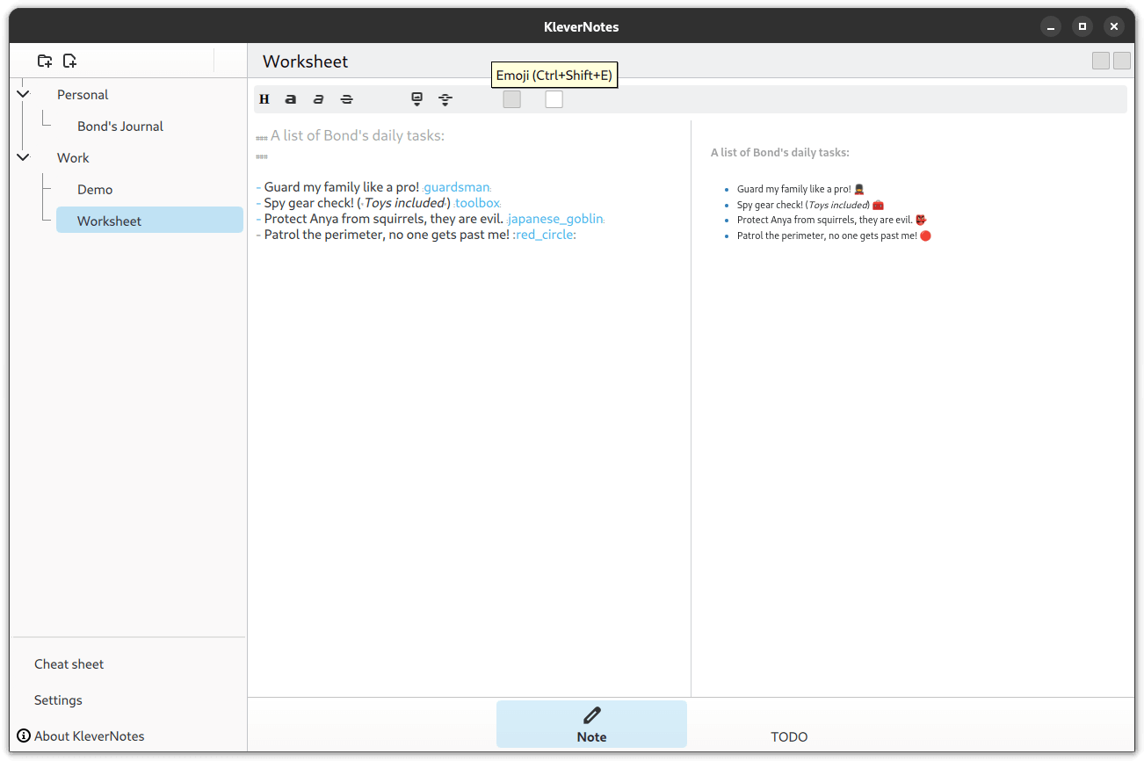Click the gray square button left of Emoji
The width and height of the screenshot is (1144, 761).
click(x=511, y=99)
